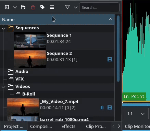Open the Tags panel icon
This screenshot has height=131, width=150.
click(42, 7)
